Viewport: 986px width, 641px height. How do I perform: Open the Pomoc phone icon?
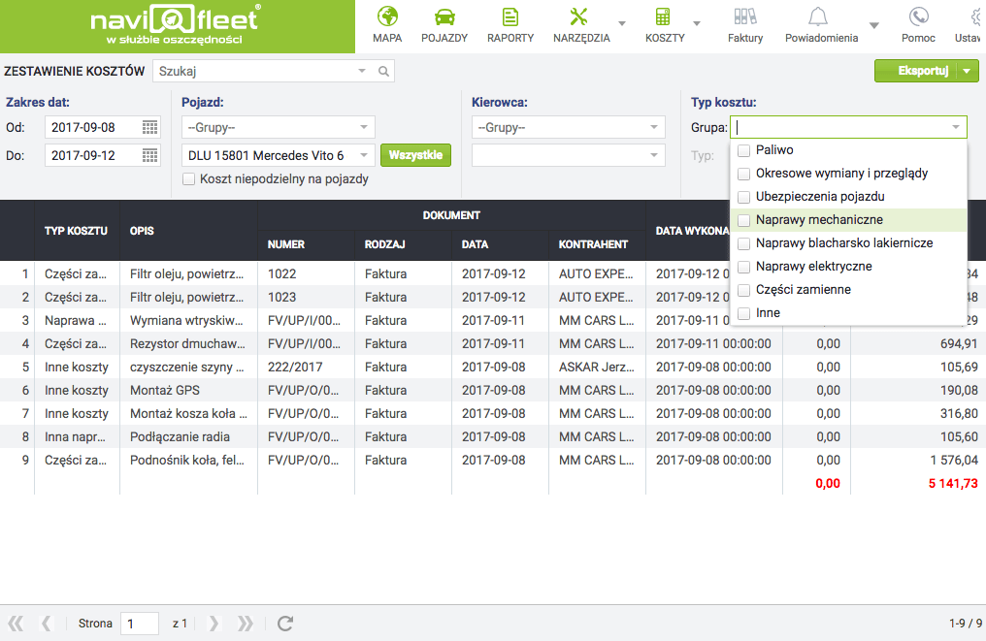coord(919,16)
